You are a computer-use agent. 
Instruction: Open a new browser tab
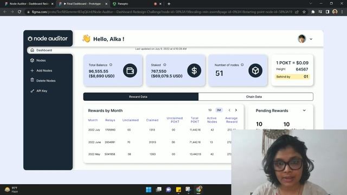[x=169, y=4]
